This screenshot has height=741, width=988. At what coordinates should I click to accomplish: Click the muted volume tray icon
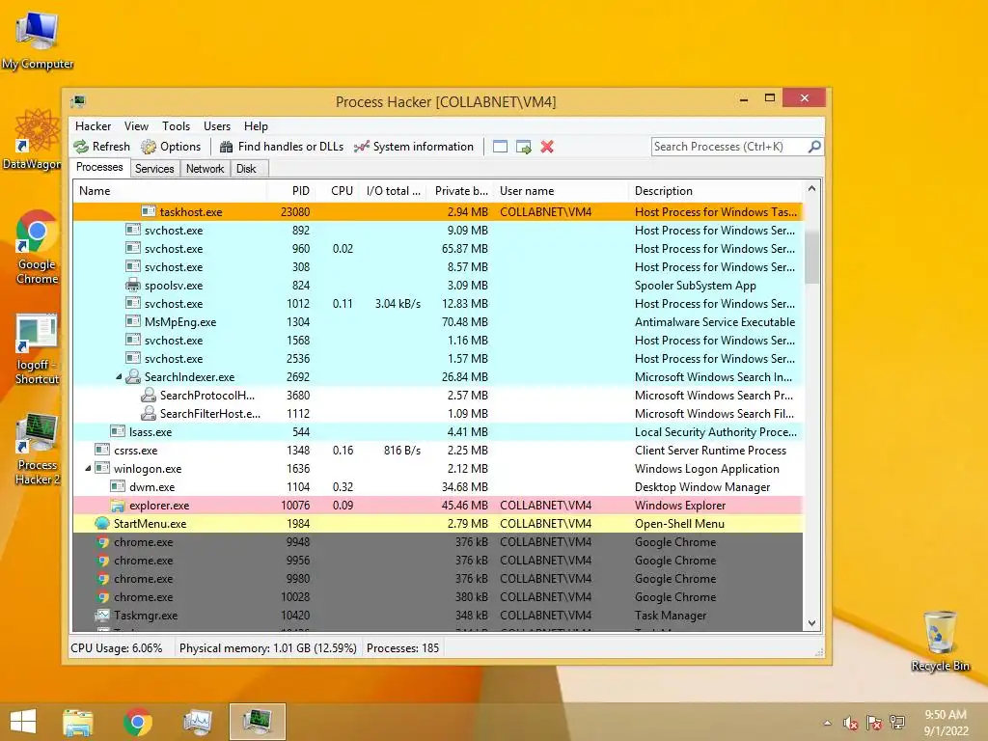pyautogui.click(x=850, y=723)
